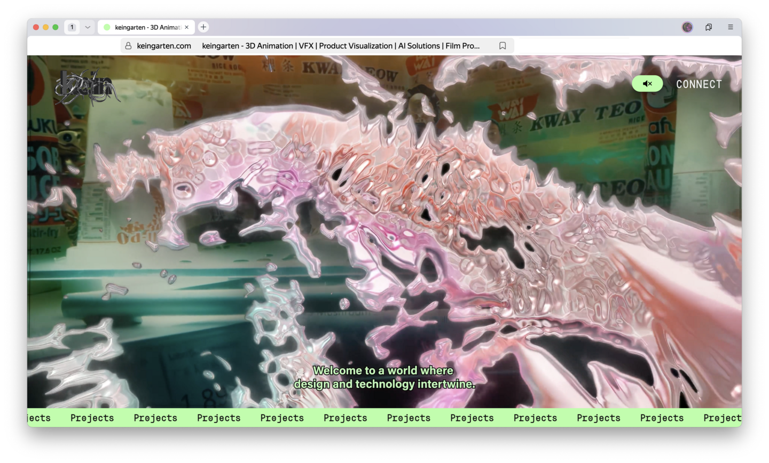Close the window with the red button
769x463 pixels.
point(36,27)
